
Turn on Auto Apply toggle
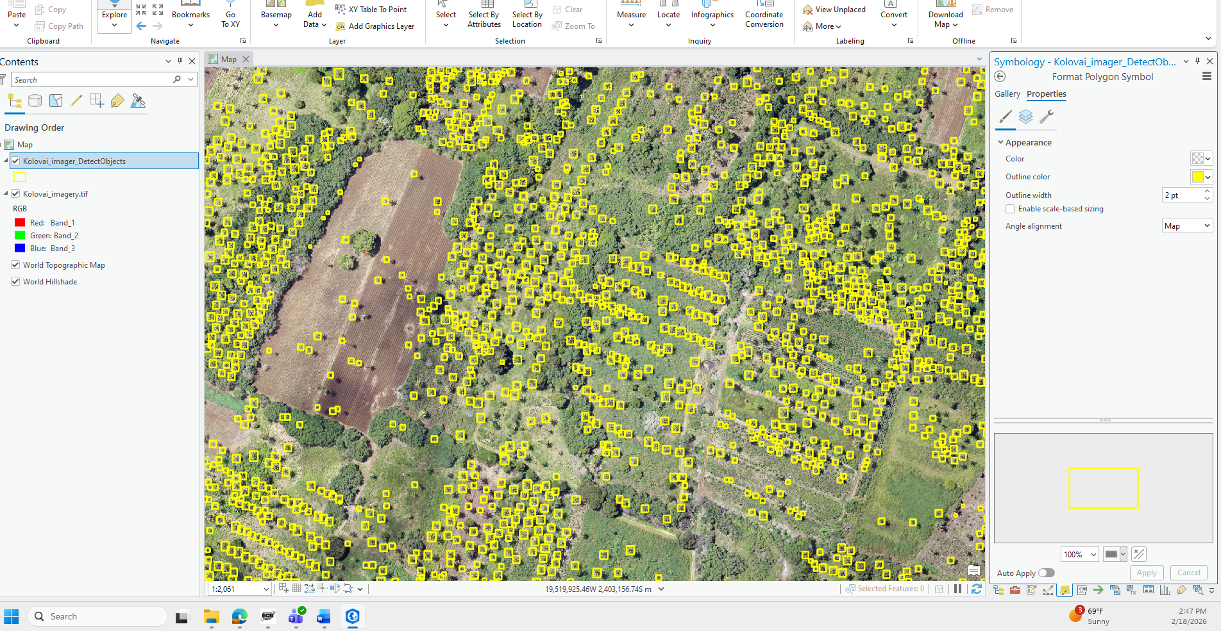(x=1046, y=573)
